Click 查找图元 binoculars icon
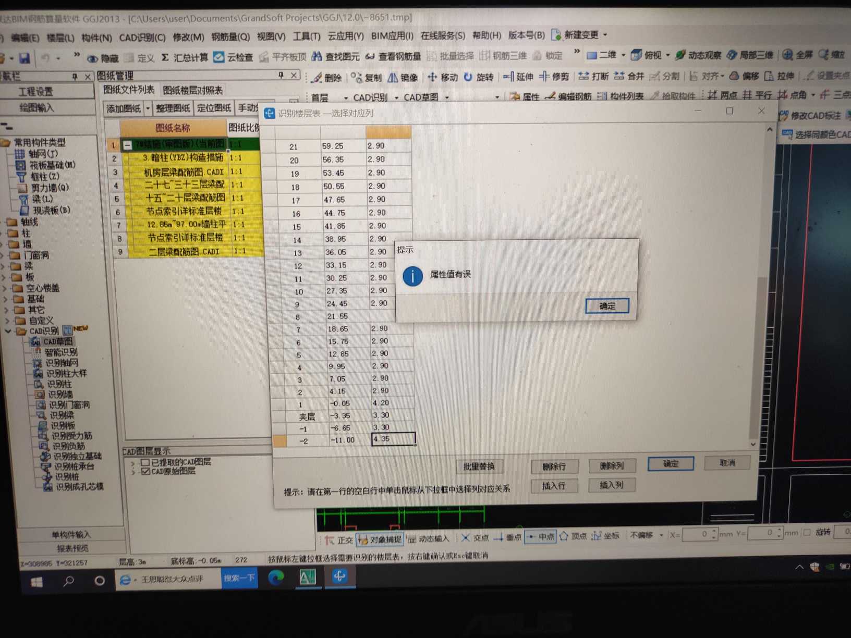The image size is (851, 638). [x=317, y=56]
